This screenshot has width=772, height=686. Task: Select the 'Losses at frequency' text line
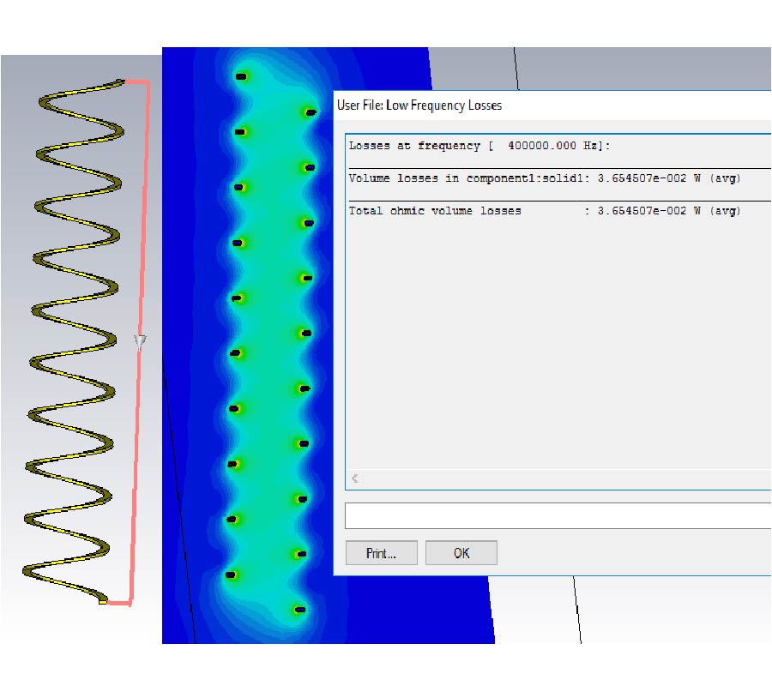click(x=479, y=146)
